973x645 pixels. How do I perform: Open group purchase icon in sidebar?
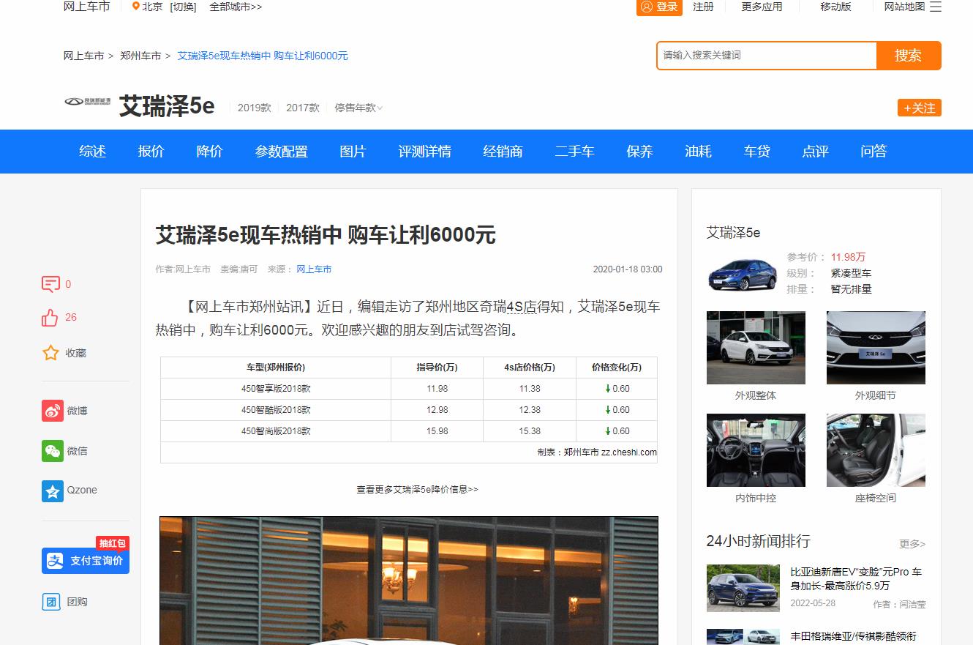click(51, 602)
